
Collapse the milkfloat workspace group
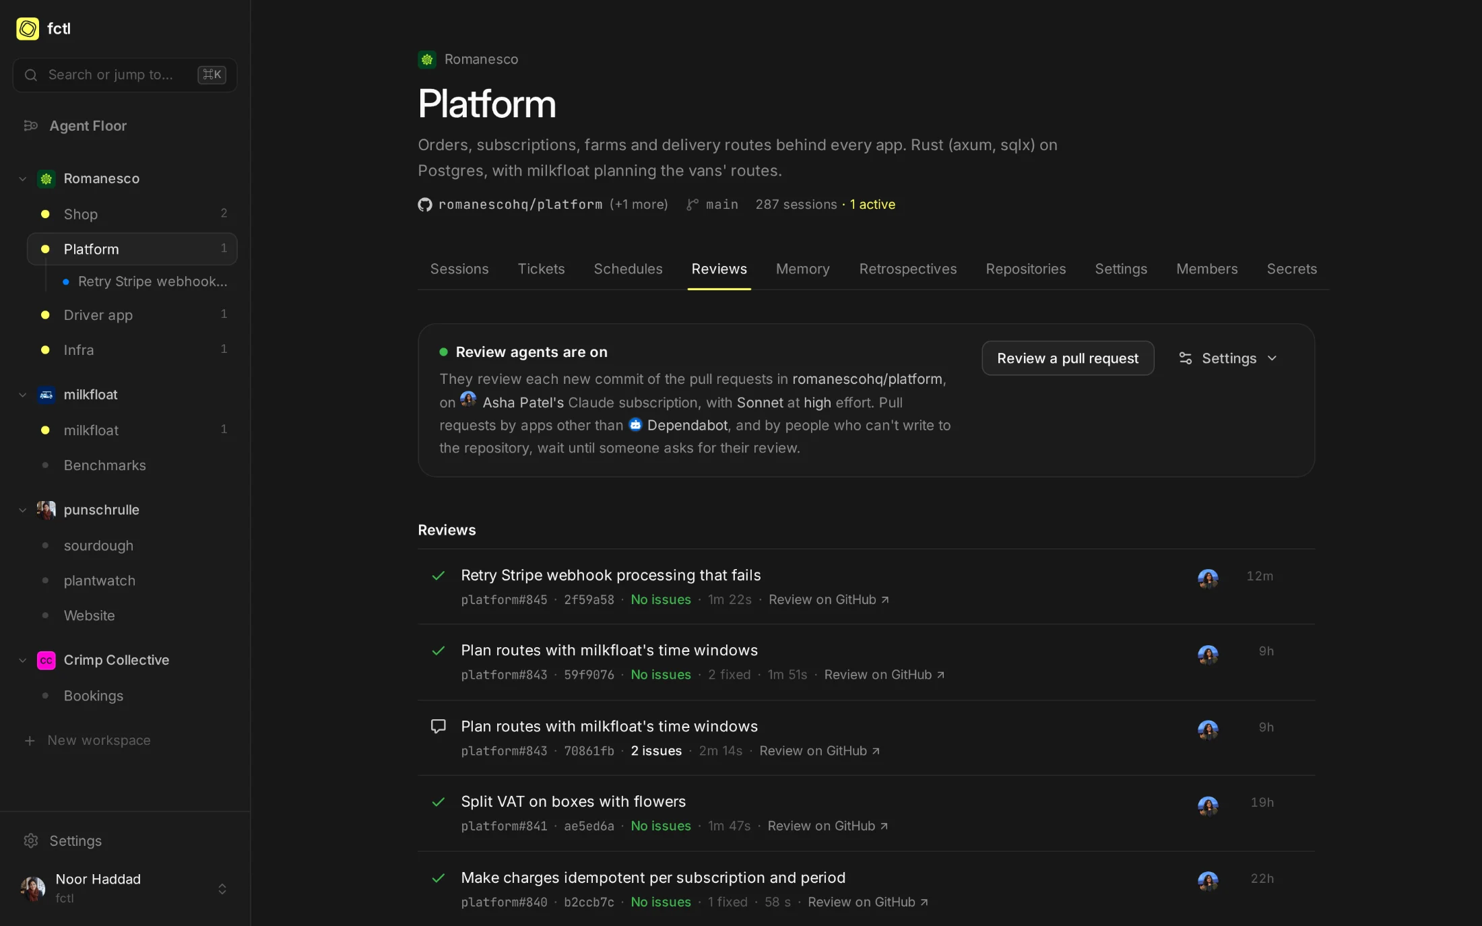click(23, 395)
